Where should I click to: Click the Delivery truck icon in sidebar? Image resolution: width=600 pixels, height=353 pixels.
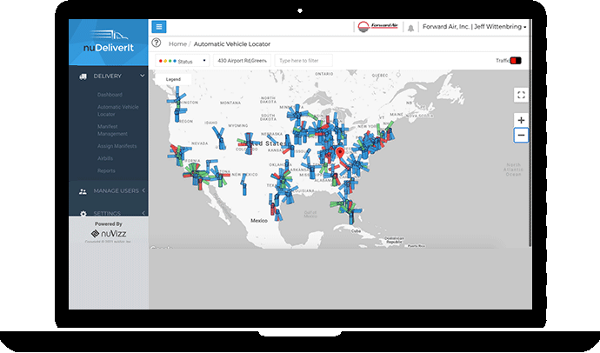point(83,77)
